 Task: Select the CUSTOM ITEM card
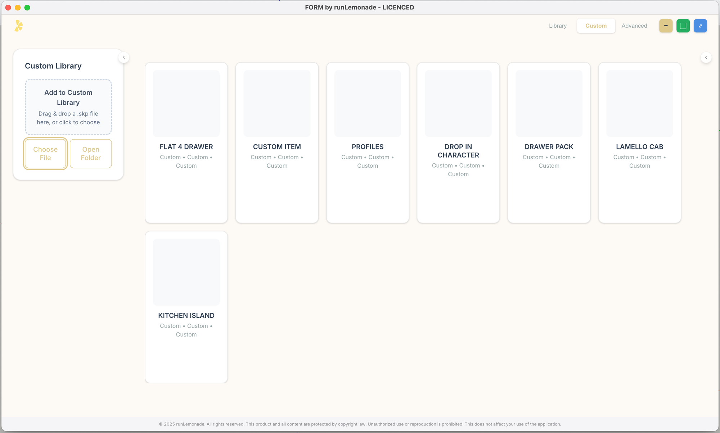(x=277, y=143)
